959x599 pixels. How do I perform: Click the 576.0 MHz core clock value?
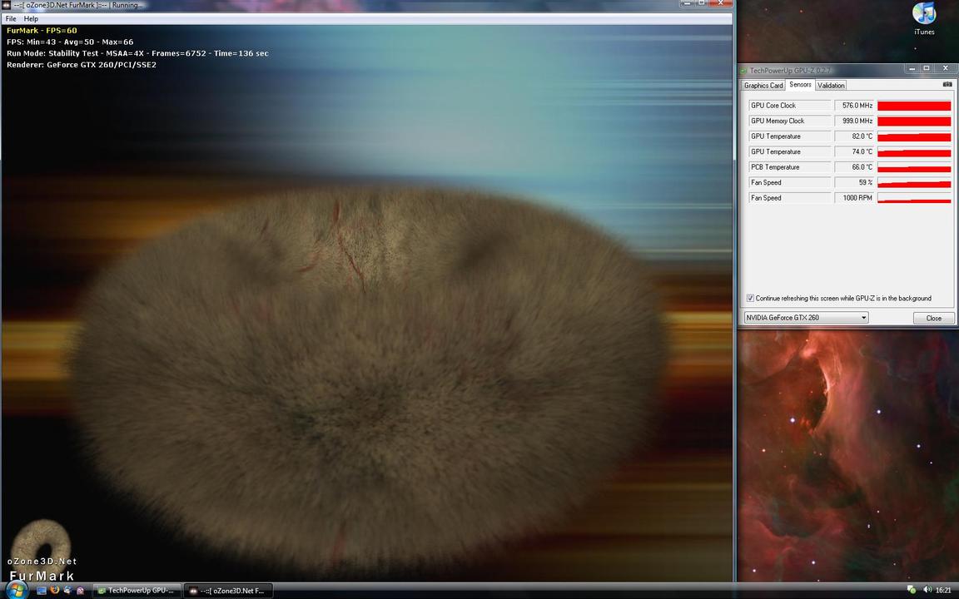pos(854,106)
